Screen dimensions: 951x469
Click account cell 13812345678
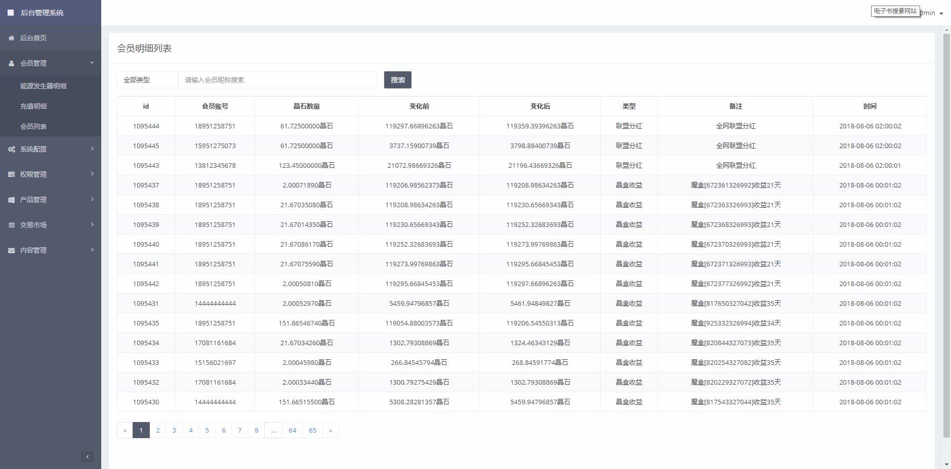coord(215,165)
